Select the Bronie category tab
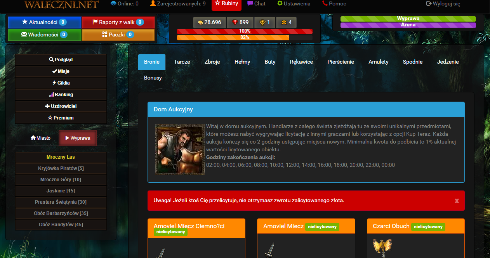 pos(152,62)
